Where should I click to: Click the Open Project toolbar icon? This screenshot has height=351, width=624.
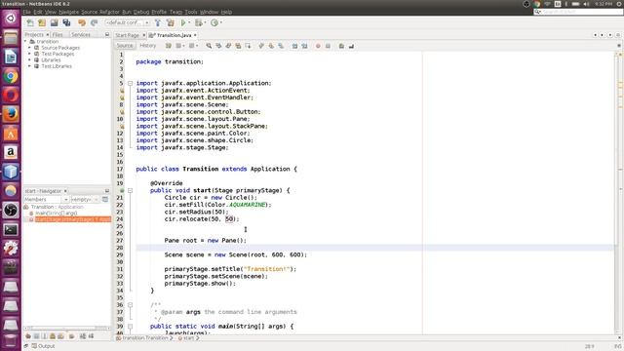point(55,22)
